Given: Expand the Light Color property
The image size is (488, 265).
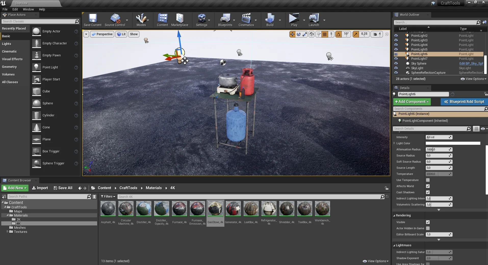Looking at the screenshot, I should click(x=394, y=143).
